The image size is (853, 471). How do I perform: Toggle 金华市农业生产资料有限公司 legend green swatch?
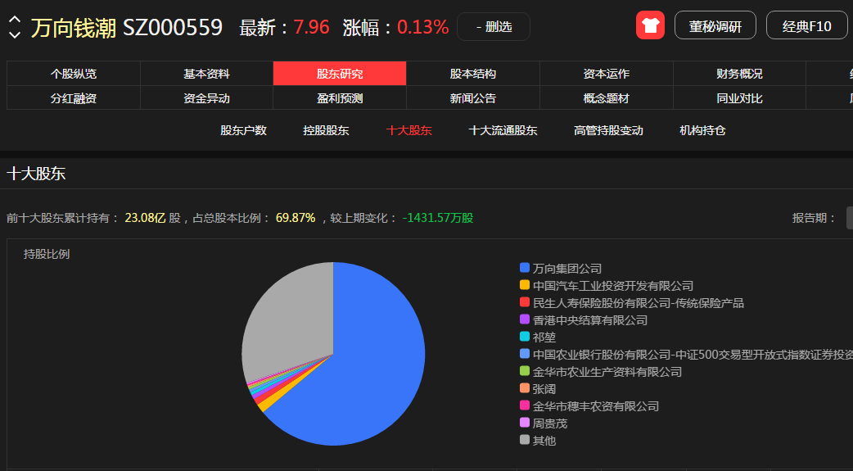tap(525, 371)
